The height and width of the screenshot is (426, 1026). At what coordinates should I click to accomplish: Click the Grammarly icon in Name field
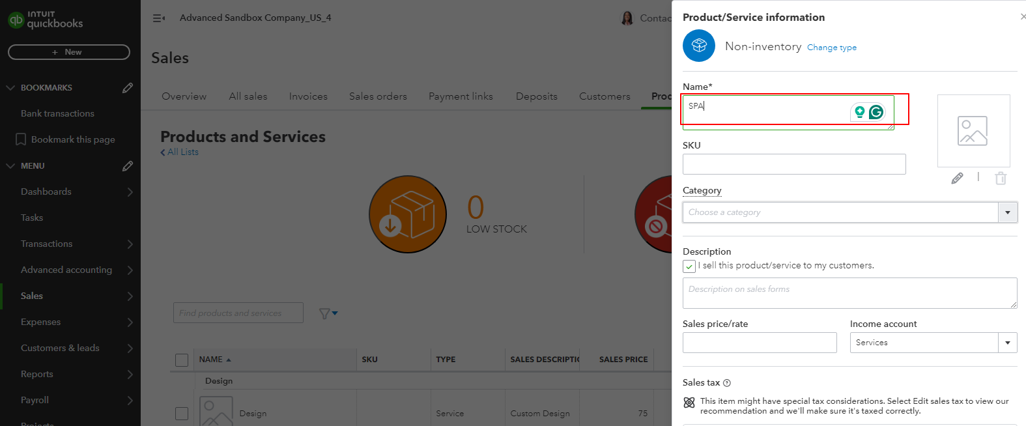point(876,112)
